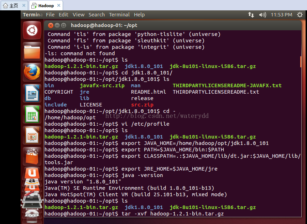Open LibreOffice Writer launcher icon
The height and width of the screenshot is (224, 307).
coord(32,93)
